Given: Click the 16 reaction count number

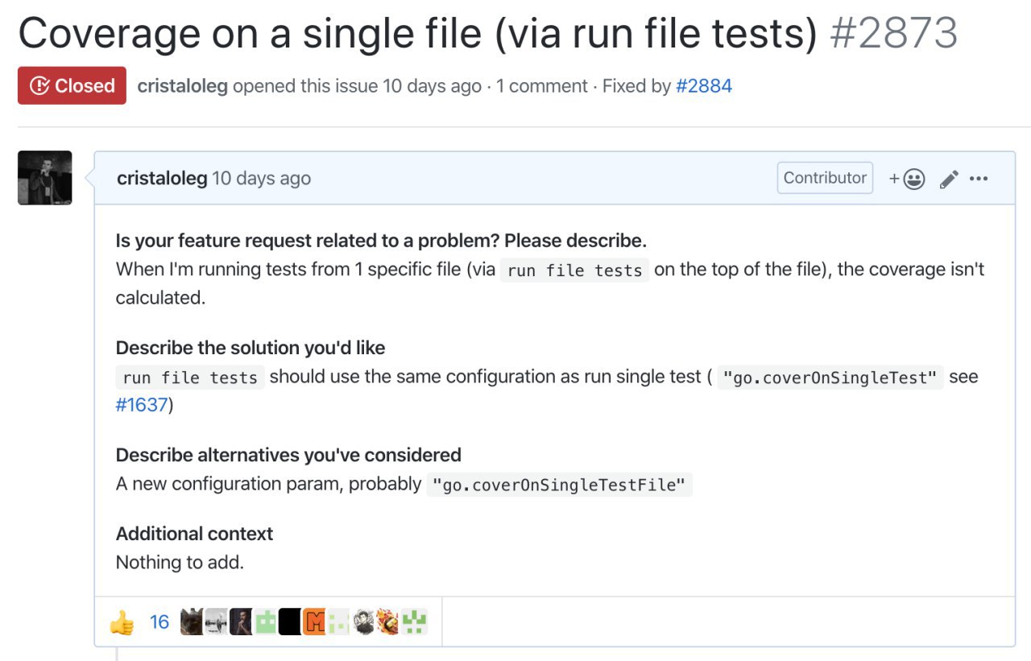Looking at the screenshot, I should (x=159, y=622).
